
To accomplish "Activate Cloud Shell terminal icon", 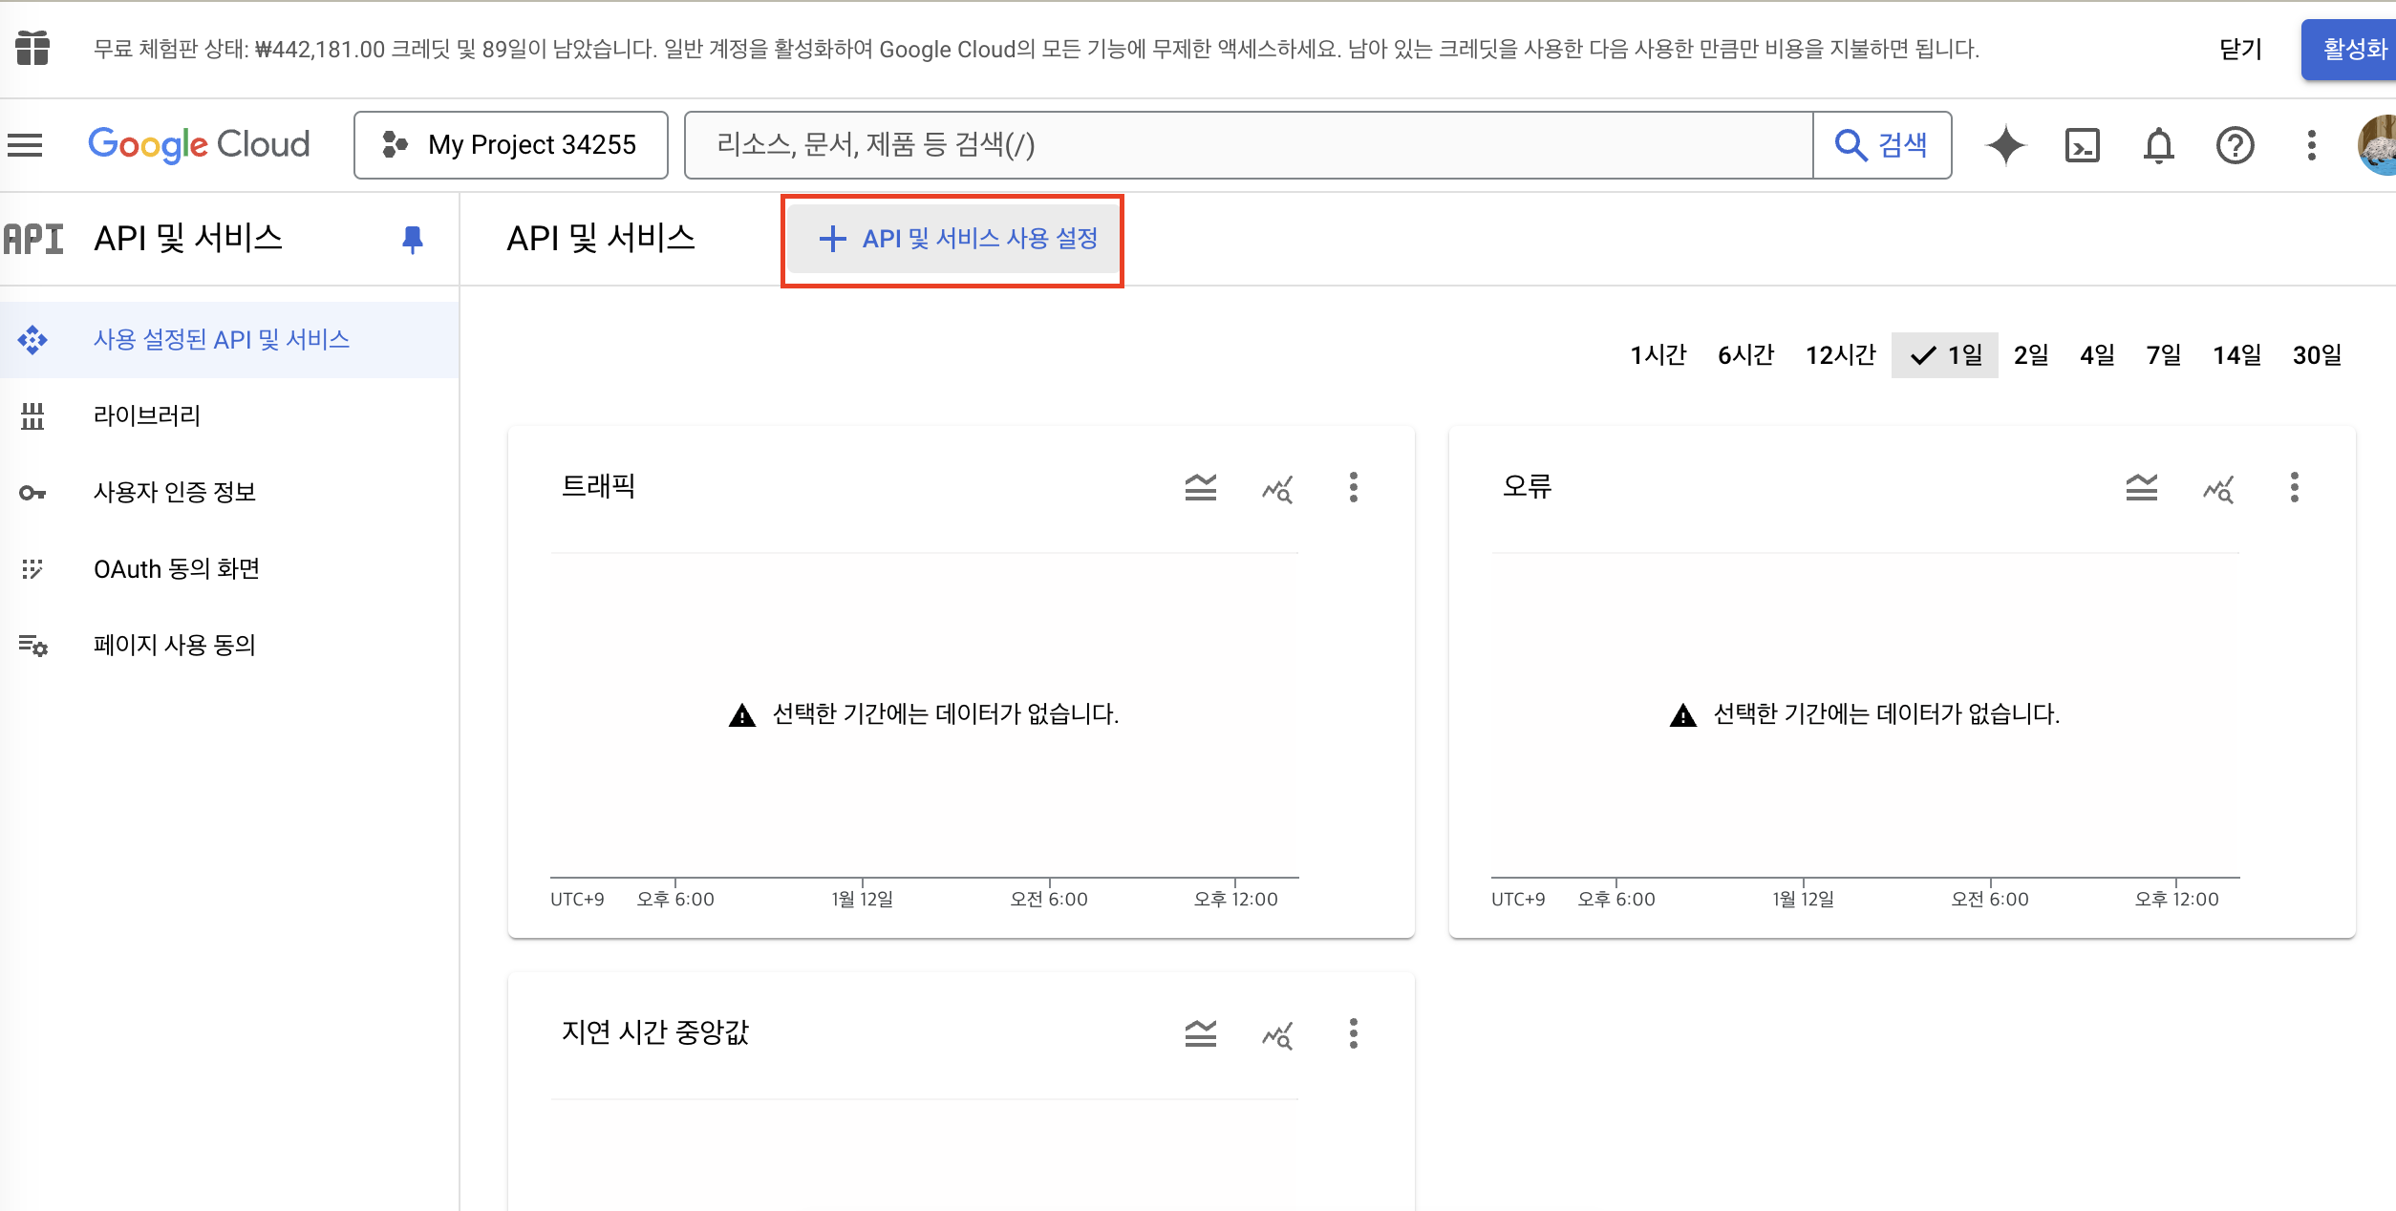I will click(2082, 145).
